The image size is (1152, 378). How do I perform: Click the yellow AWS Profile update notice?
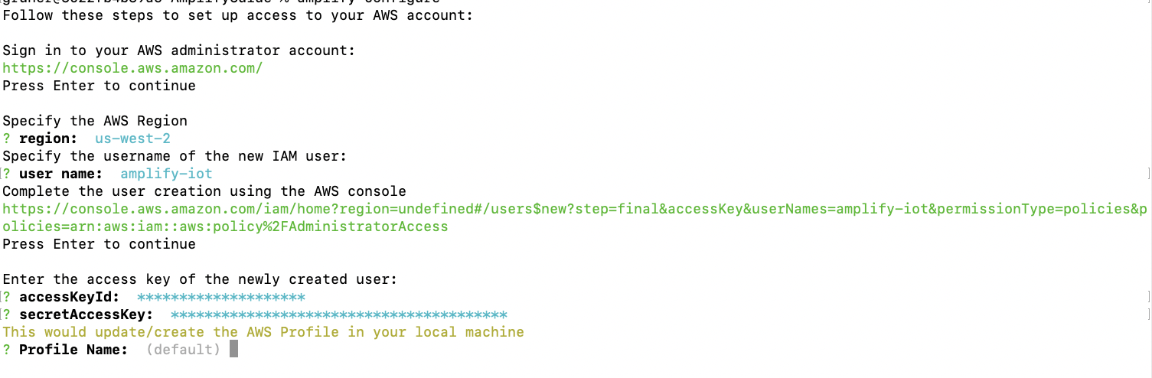coord(263,332)
